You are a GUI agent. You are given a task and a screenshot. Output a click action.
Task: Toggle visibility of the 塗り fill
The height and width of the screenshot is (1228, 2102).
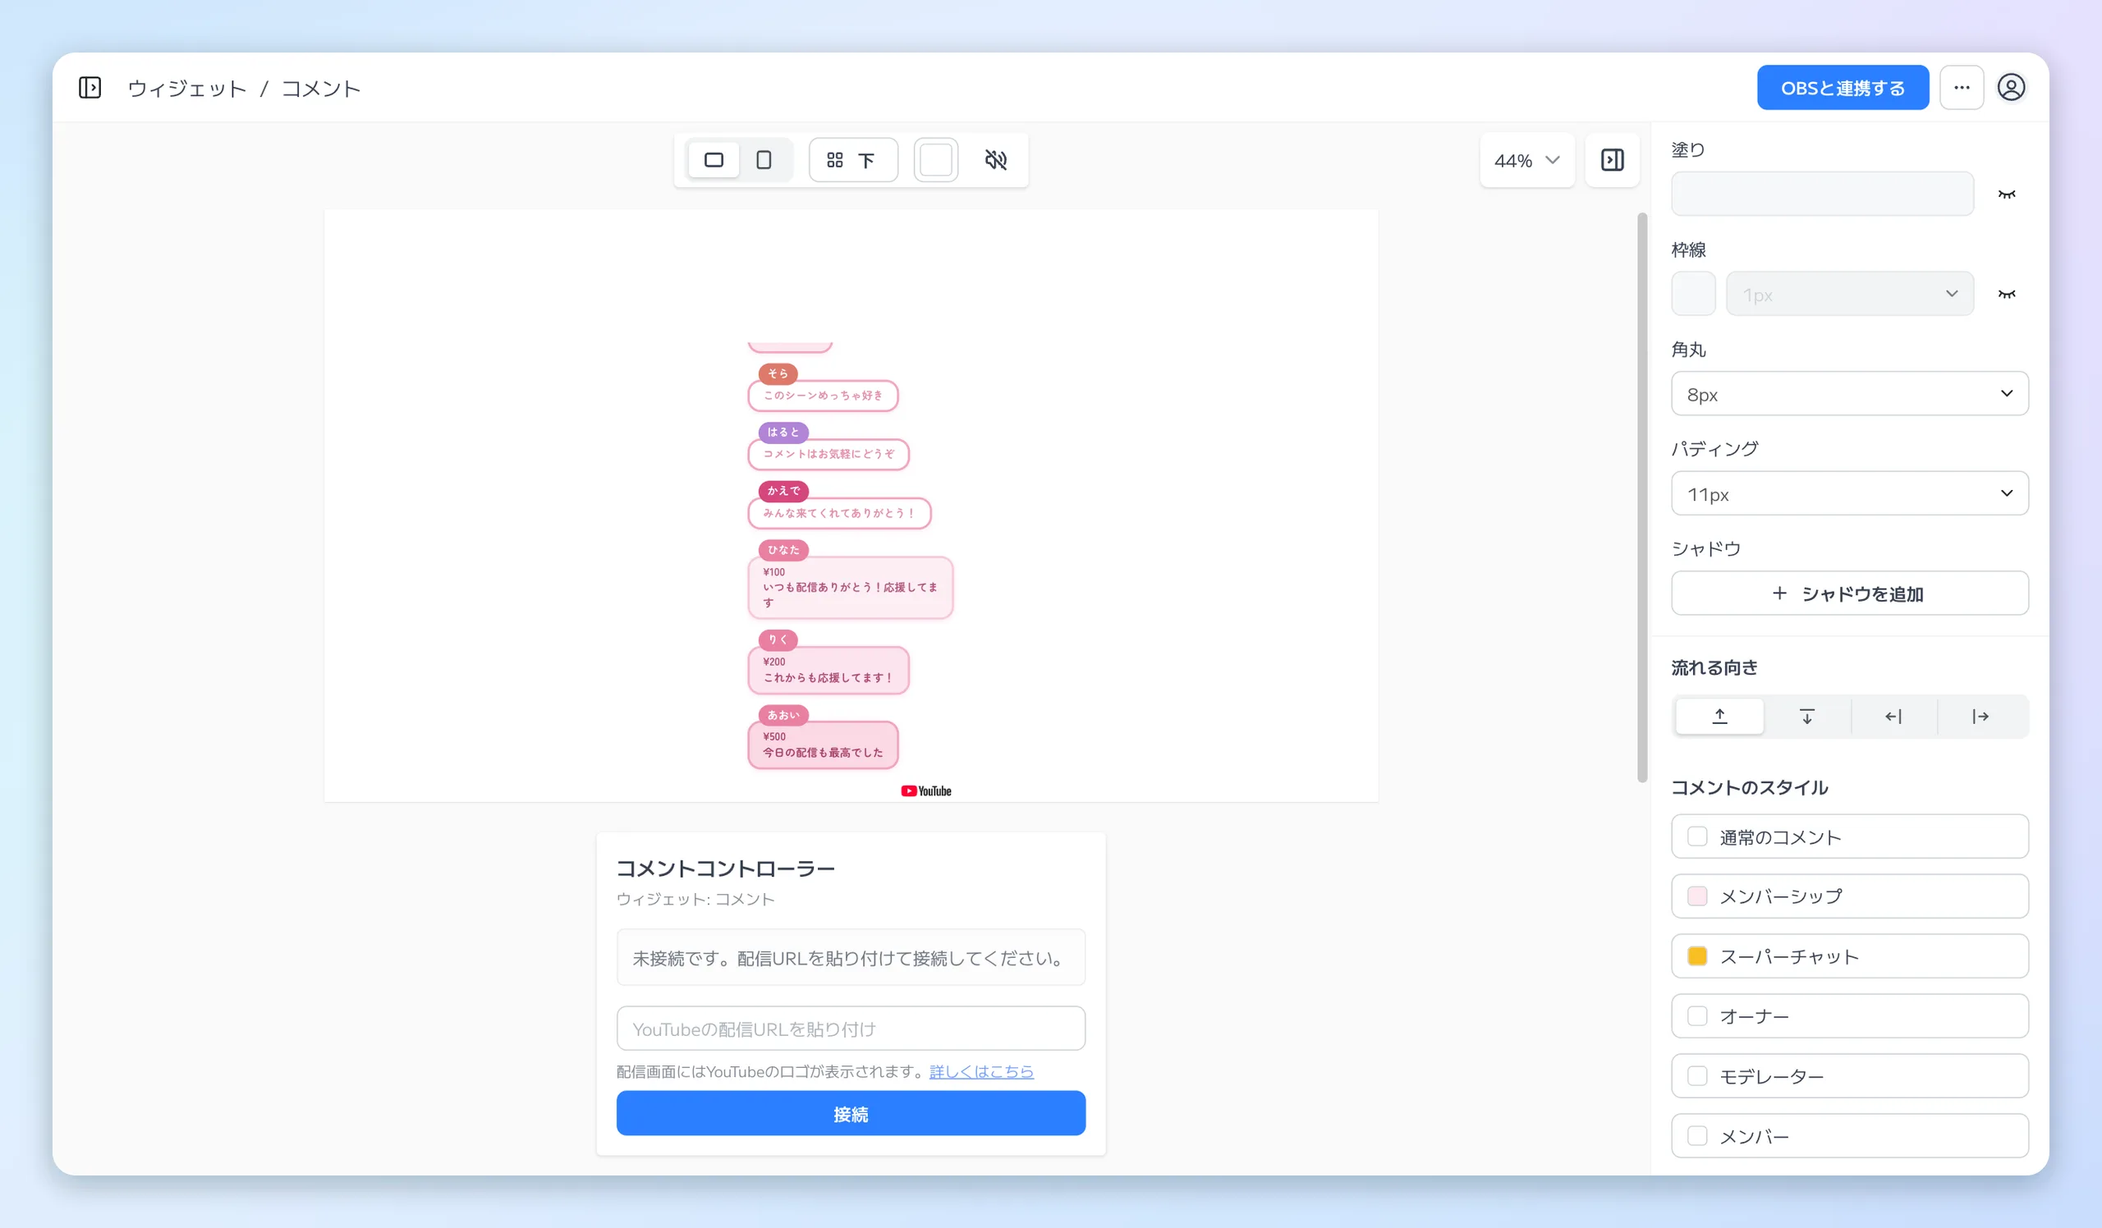click(x=2007, y=195)
